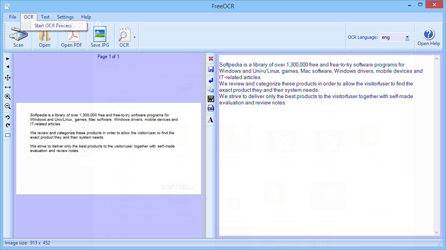Click the 'Page 1 of 1' label
This screenshot has height=250, width=446.
[108, 57]
